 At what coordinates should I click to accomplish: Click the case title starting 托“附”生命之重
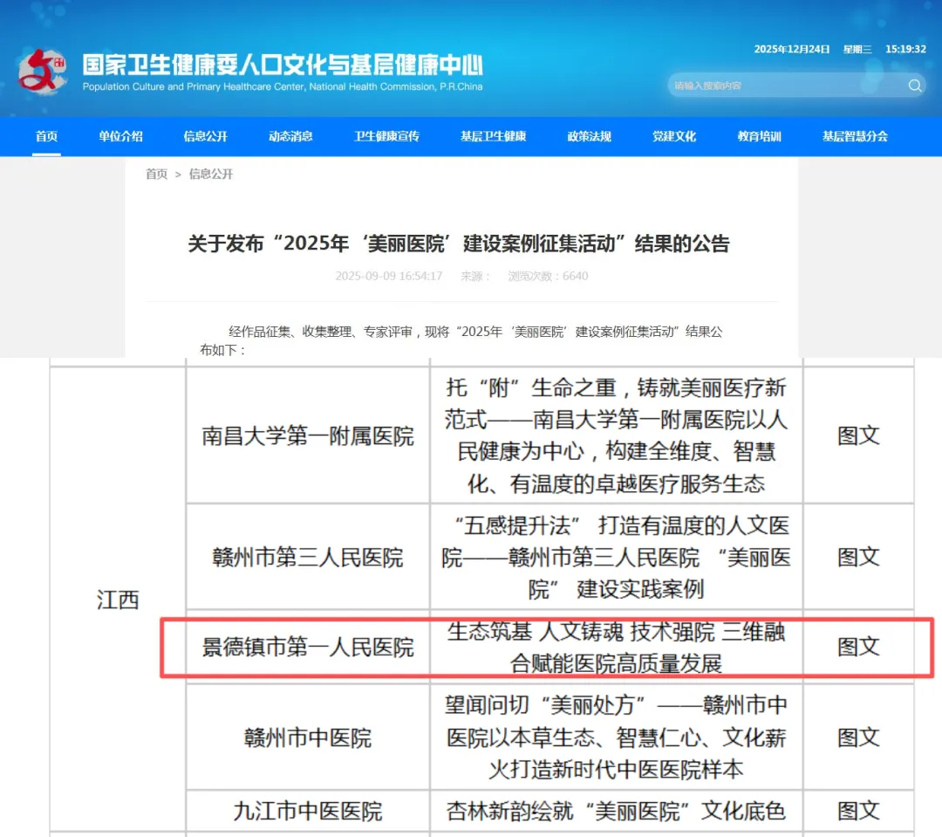617,436
